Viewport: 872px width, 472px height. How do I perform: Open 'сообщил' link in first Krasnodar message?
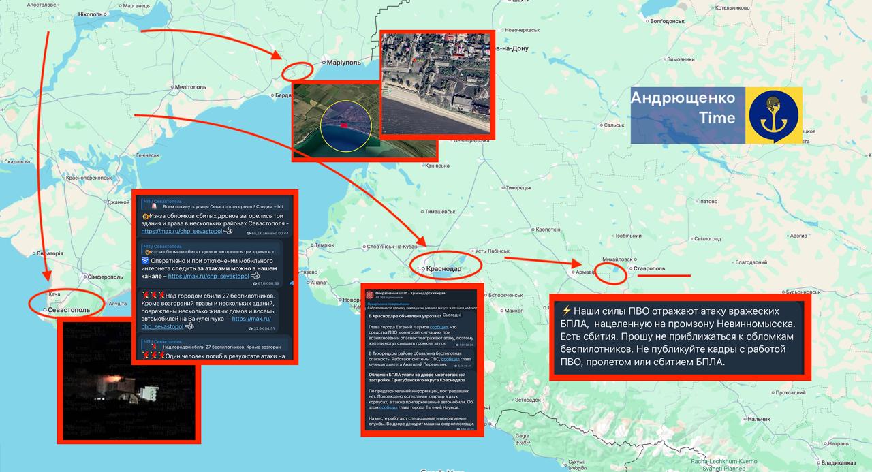point(438,328)
